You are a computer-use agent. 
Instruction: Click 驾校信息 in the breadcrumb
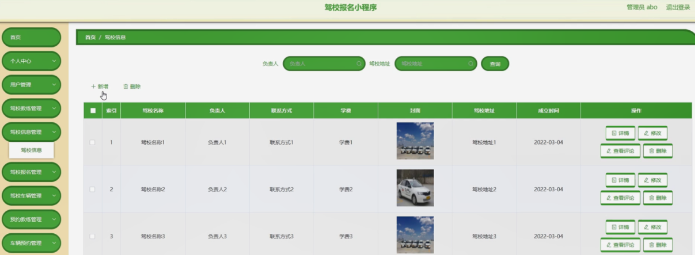[x=115, y=38]
